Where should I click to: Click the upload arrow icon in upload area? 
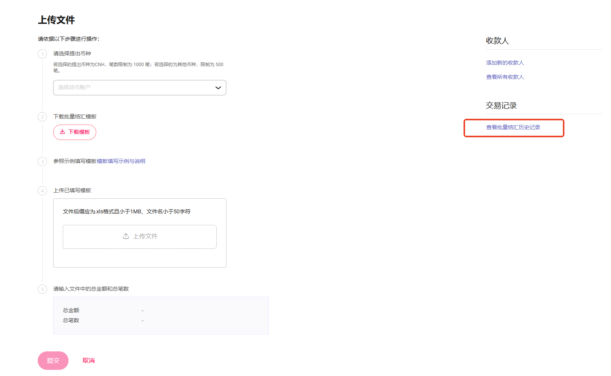[126, 236]
